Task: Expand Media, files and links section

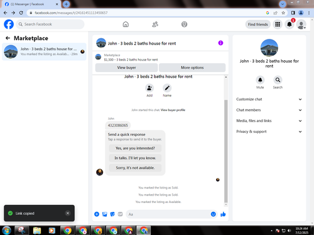Action: coord(269,121)
